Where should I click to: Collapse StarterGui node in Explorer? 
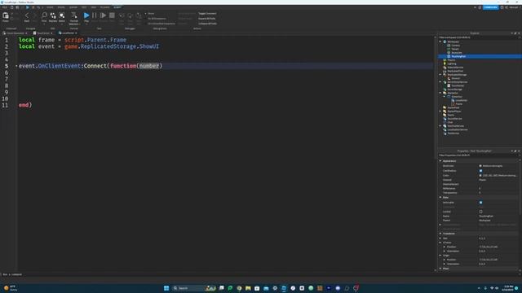(440, 93)
